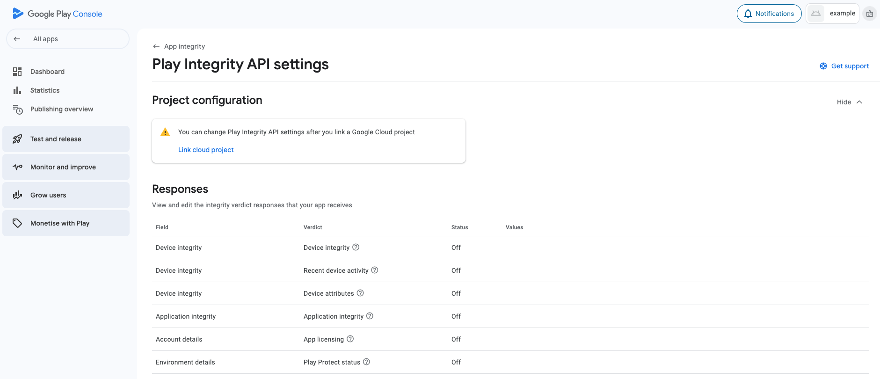Open App licensing help tooltip icon
The height and width of the screenshot is (379, 880).
coord(350,339)
